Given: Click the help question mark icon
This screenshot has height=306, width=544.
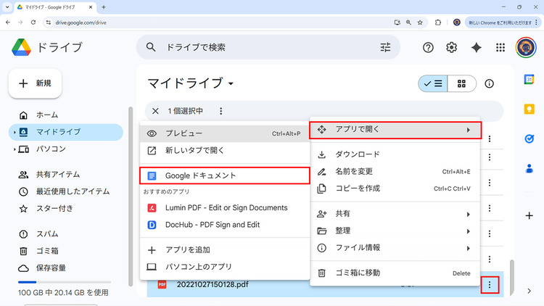Looking at the screenshot, I should click(x=428, y=47).
